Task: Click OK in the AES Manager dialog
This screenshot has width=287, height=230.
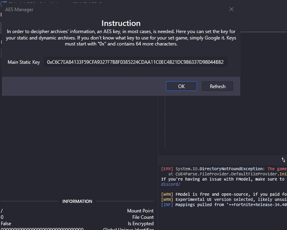Action: tap(181, 86)
